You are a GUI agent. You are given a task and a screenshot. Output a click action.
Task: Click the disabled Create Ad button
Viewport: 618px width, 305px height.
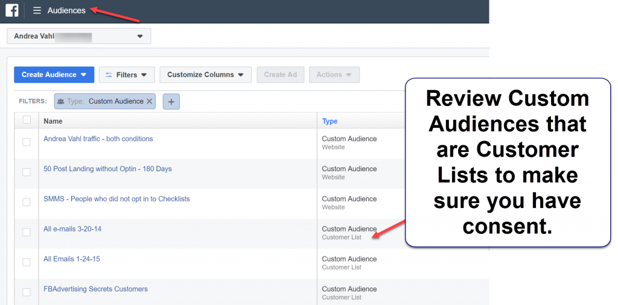280,75
